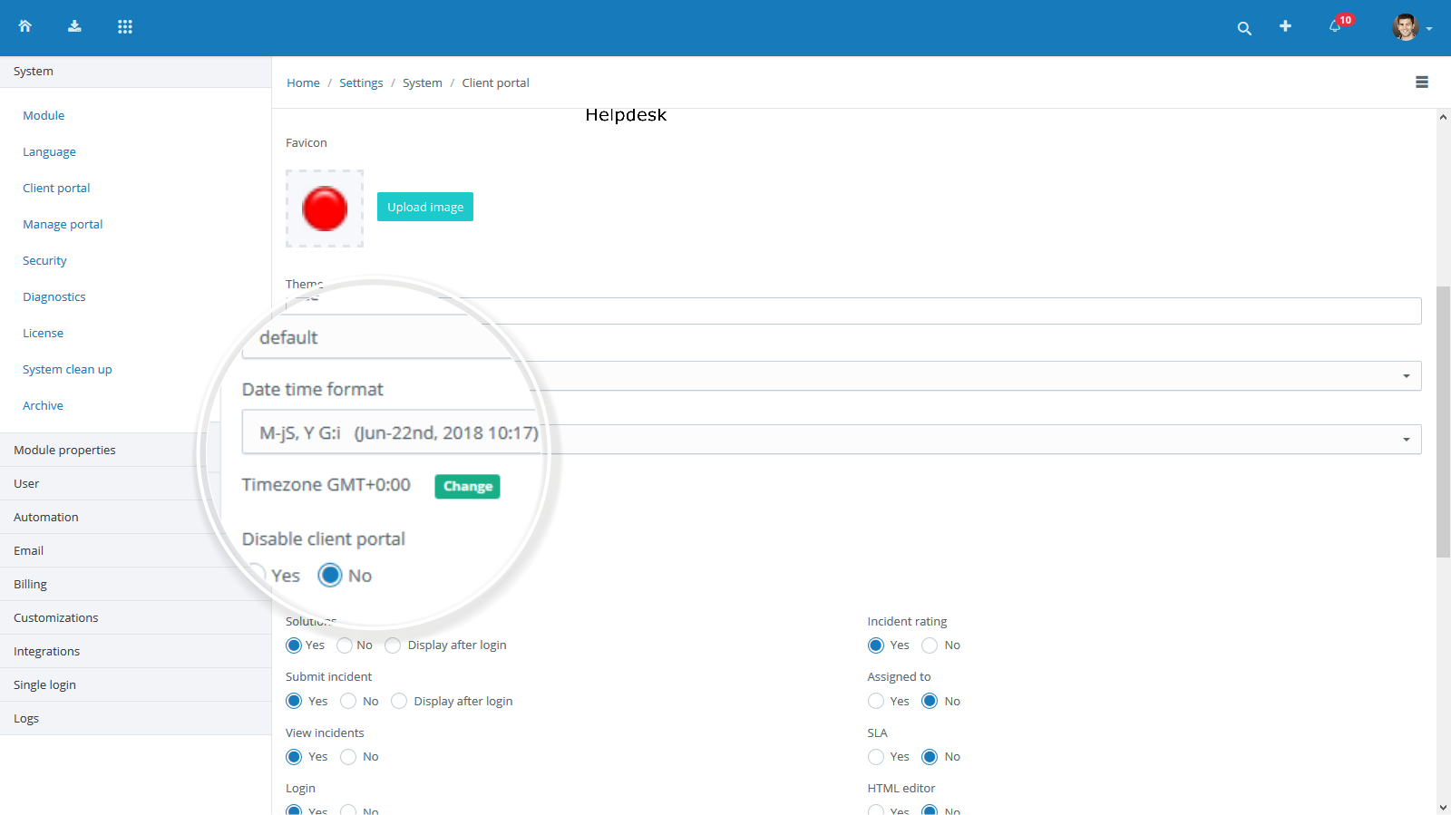Click the home icon in top bar

click(x=25, y=26)
